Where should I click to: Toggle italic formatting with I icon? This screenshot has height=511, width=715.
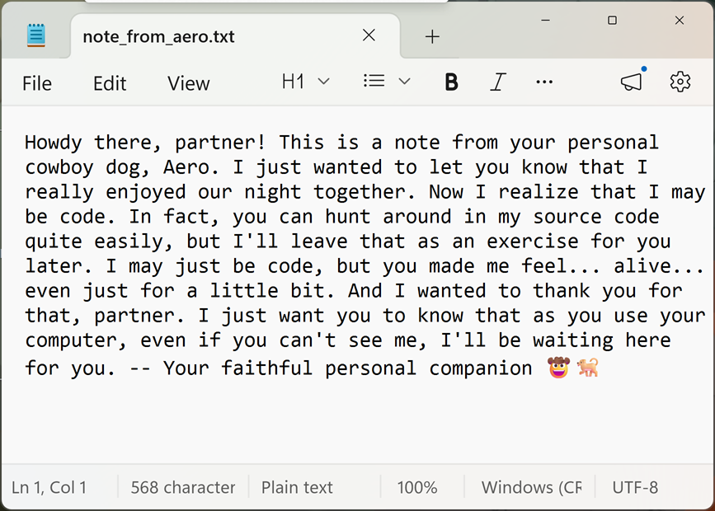click(x=498, y=82)
